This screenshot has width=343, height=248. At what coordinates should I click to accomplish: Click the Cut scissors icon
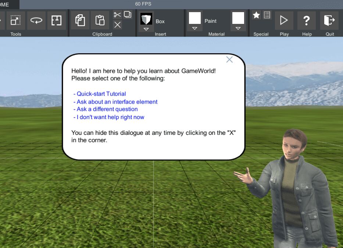pyautogui.click(x=118, y=15)
